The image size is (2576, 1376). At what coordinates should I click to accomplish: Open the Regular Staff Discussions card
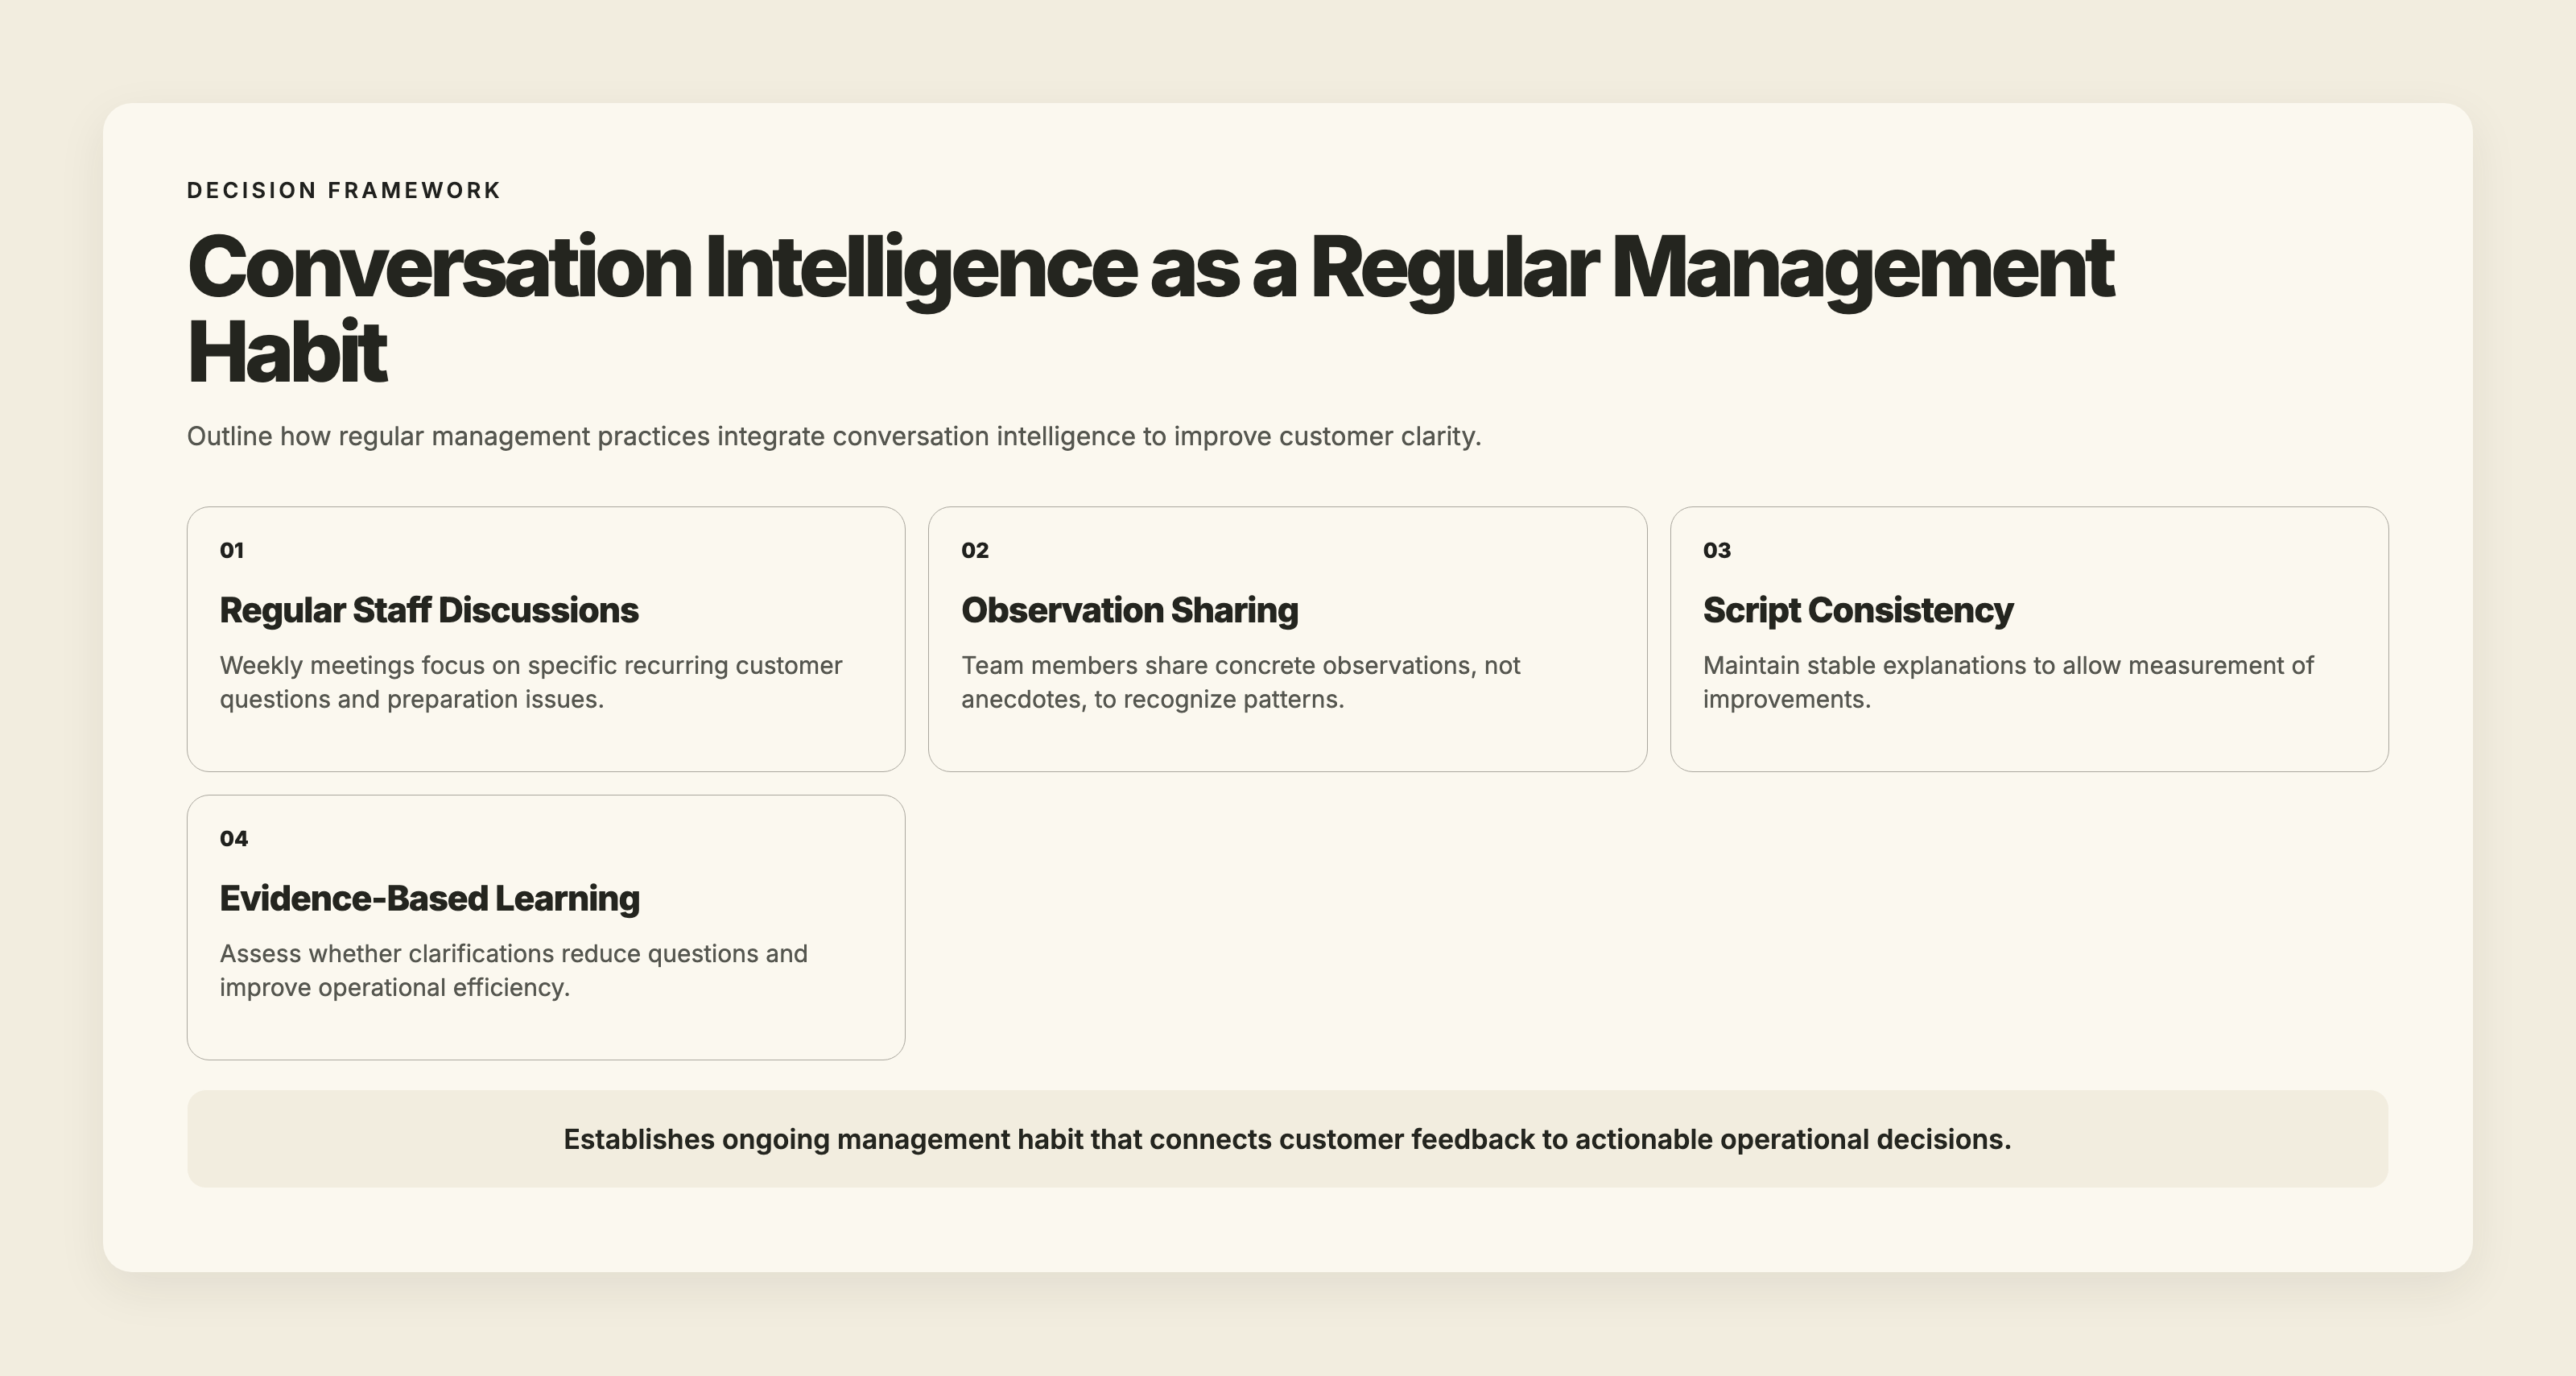coord(546,639)
